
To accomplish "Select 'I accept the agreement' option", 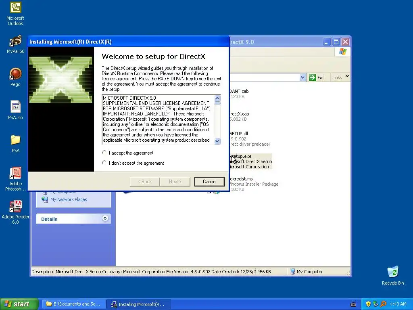I will [104, 153].
